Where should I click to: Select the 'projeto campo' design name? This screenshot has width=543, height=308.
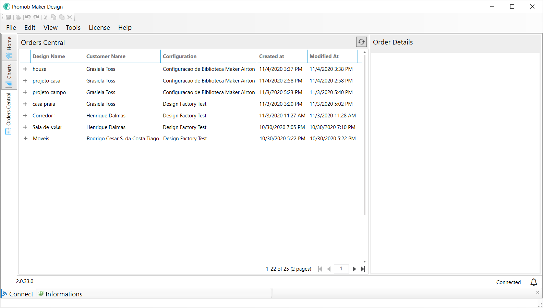(49, 92)
